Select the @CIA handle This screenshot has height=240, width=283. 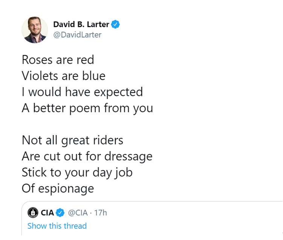(x=78, y=213)
